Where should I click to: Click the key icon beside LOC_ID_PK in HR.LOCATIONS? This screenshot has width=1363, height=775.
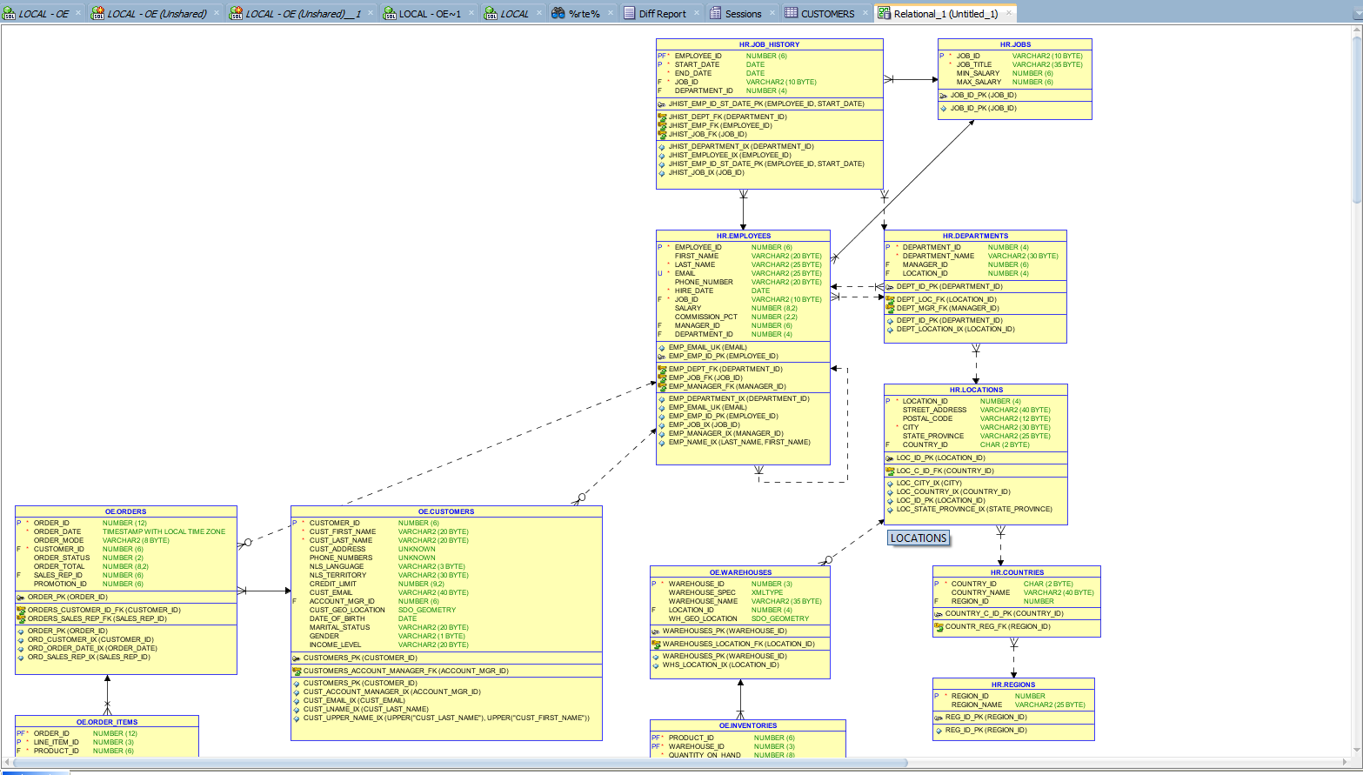889,458
